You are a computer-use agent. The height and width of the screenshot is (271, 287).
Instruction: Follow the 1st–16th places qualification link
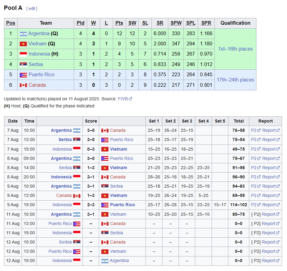click(235, 49)
